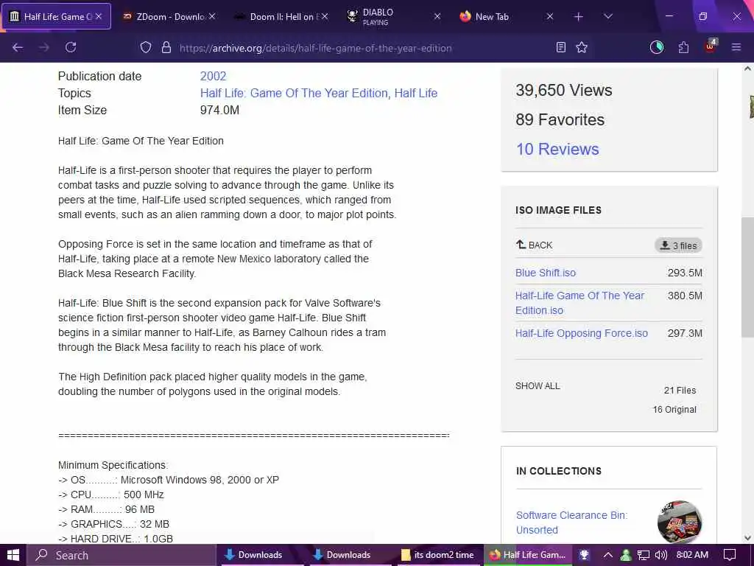The image size is (754, 566).
Task: Open the its doom2 time taskbar item
Action: point(437,555)
